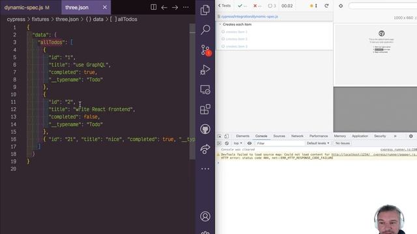Click the fixtures breadcrumb
The height and width of the screenshot is (234, 417).
point(40,19)
